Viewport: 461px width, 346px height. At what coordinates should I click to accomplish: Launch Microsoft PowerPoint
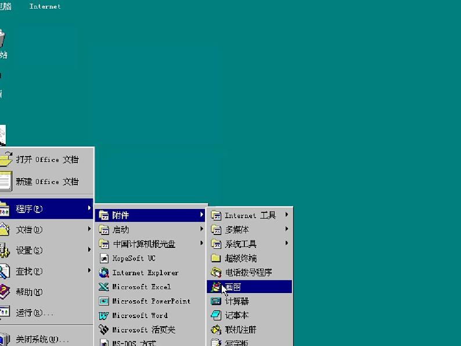[x=150, y=301]
